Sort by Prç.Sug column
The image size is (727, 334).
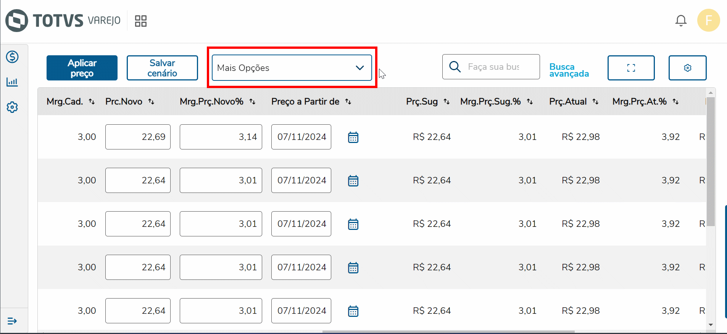(x=447, y=102)
